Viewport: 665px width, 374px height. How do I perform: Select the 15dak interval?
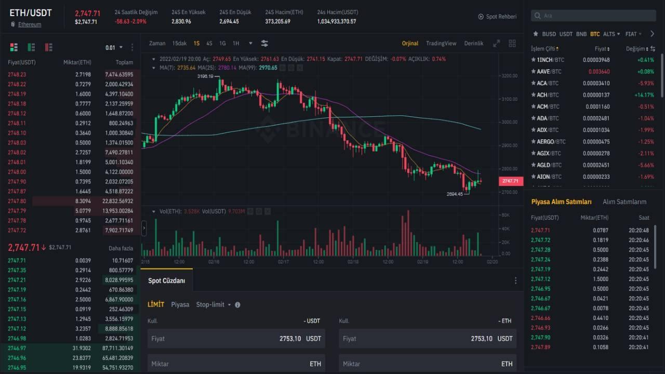tap(179, 43)
